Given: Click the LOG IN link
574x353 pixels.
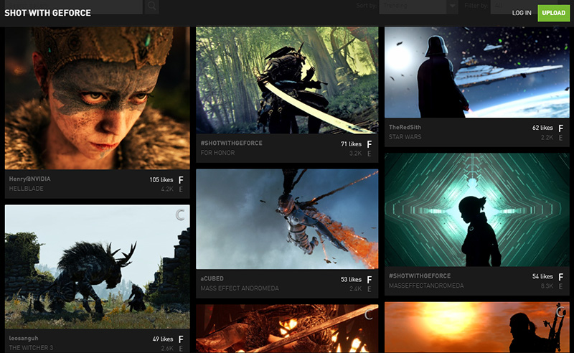Looking at the screenshot, I should (x=522, y=13).
